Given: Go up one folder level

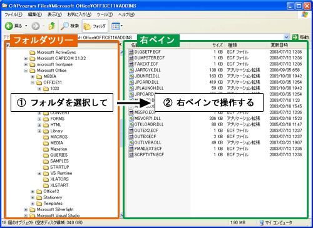Looking at the screenshot, I should (52, 26).
